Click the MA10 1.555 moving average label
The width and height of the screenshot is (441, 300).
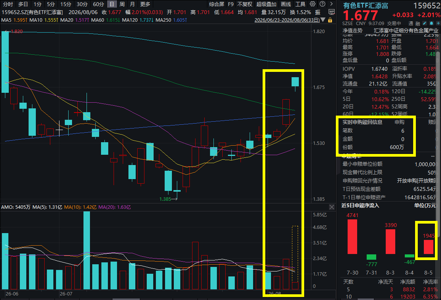(x=43, y=20)
